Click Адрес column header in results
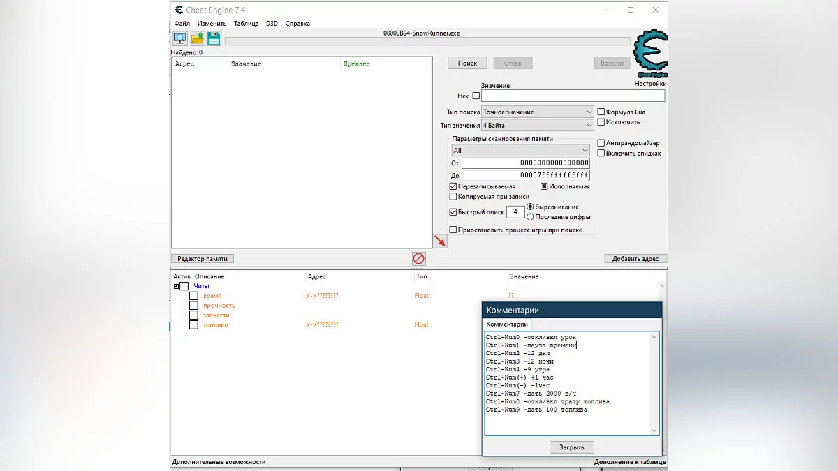This screenshot has width=838, height=471. [184, 64]
